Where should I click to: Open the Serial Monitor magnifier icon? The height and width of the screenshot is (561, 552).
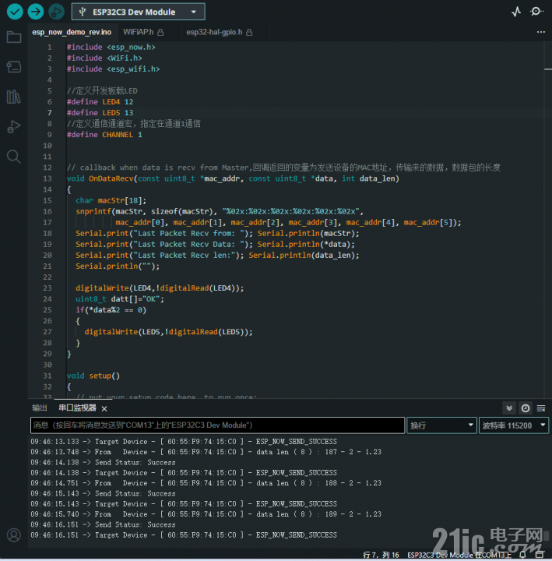click(536, 12)
